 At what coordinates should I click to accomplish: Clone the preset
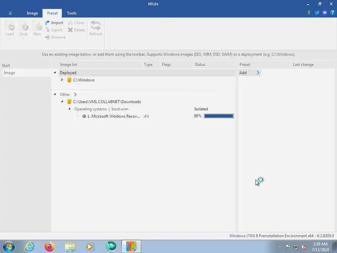point(76,23)
